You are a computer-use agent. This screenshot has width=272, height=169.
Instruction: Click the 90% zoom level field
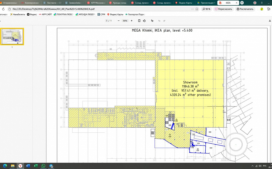pyautogui.click(x=125, y=21)
